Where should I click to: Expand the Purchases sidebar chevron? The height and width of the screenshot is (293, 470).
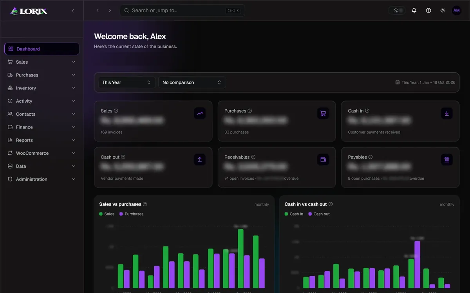tap(74, 75)
